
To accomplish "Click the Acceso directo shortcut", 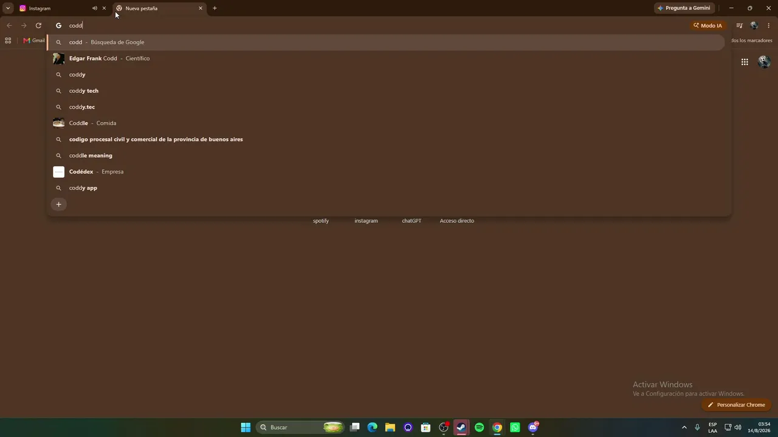I will (457, 221).
